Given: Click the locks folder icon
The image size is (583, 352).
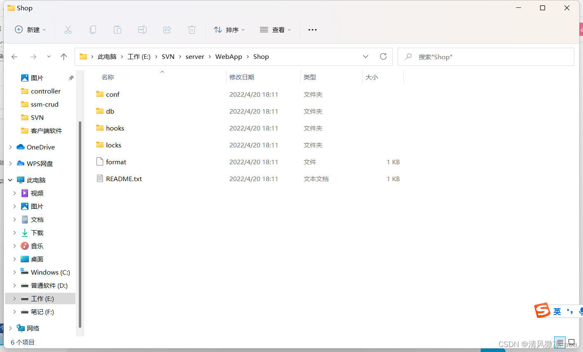Looking at the screenshot, I should [x=100, y=145].
